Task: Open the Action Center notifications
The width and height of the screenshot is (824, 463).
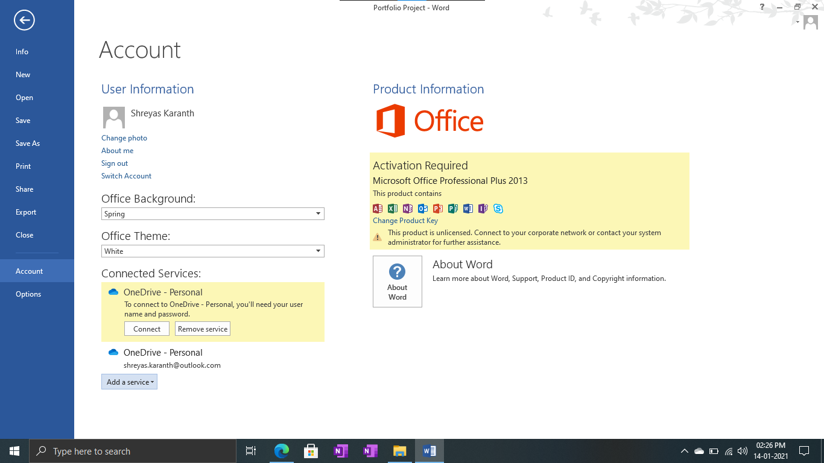Action: [x=803, y=451]
